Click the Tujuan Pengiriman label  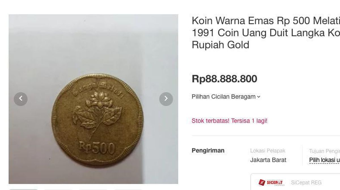click(324, 151)
